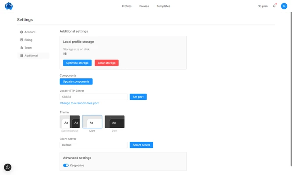
Task: Click the Local profile storage heading
Action: click(x=78, y=42)
